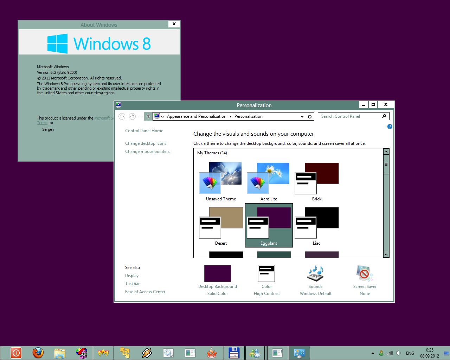This screenshot has height=360, width=450.
Task: Open the blue floppy disk taskbar icon
Action: [x=234, y=353]
